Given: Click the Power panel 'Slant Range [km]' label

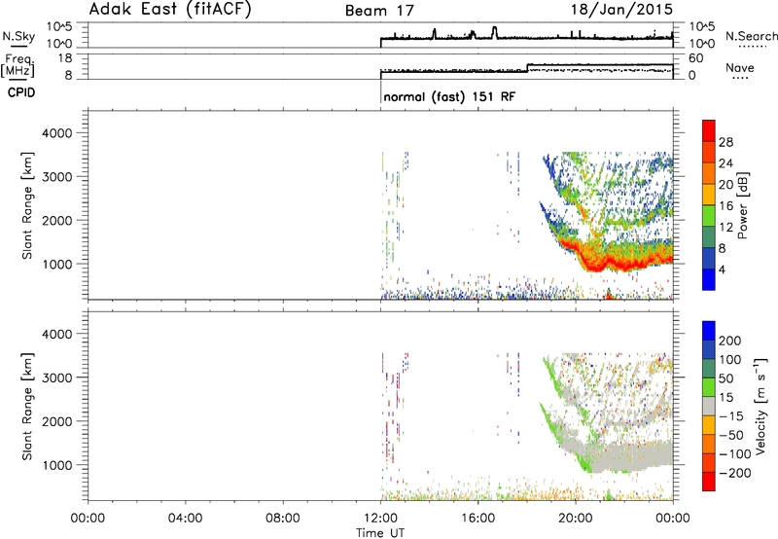Looking at the screenshot, I should click(27, 205).
